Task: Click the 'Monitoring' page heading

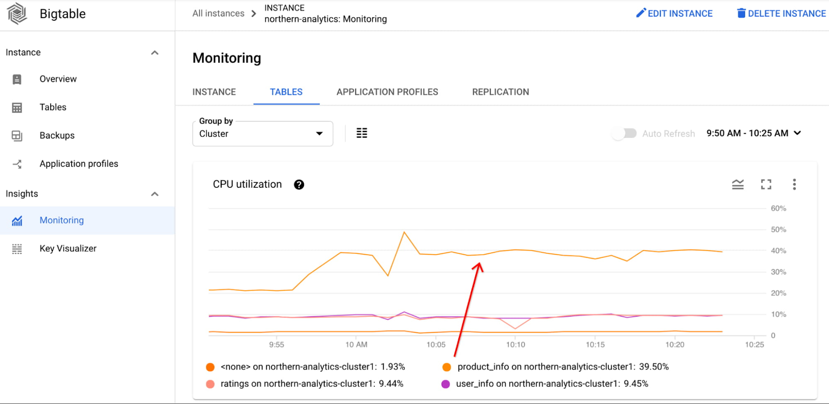Action: (x=227, y=58)
